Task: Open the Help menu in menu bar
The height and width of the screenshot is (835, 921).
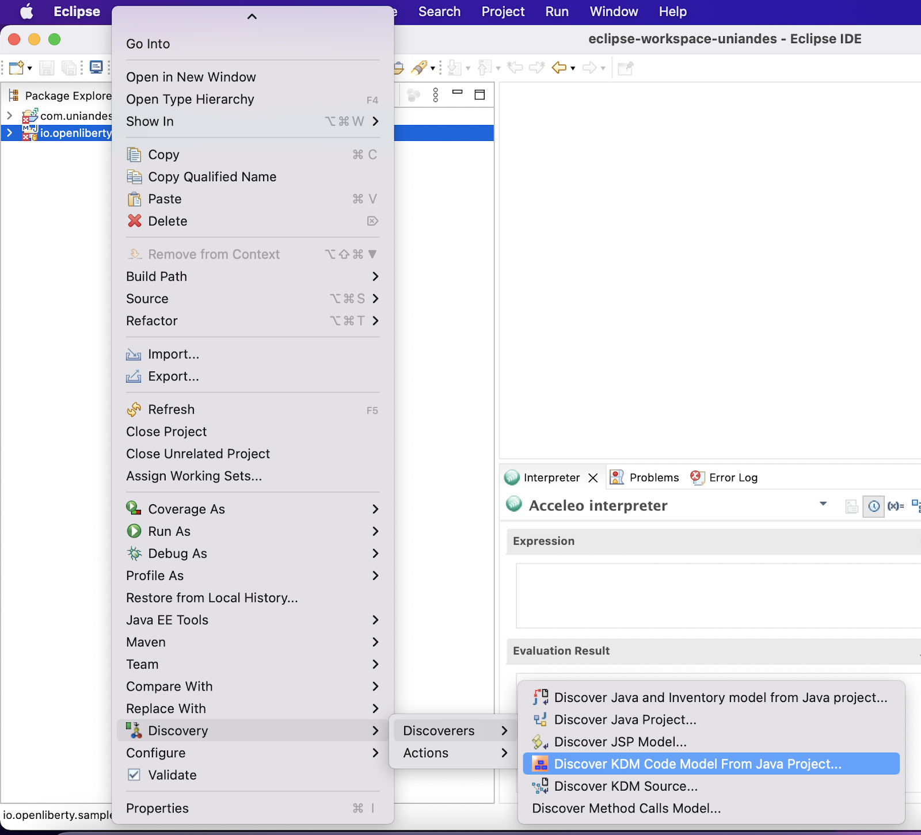Action: 672,12
